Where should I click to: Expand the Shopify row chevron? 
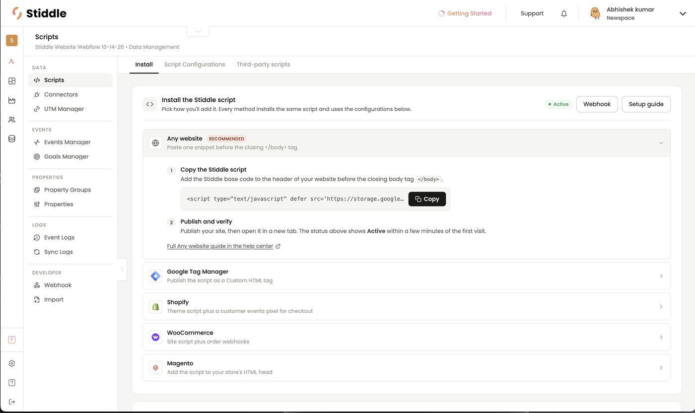(661, 307)
